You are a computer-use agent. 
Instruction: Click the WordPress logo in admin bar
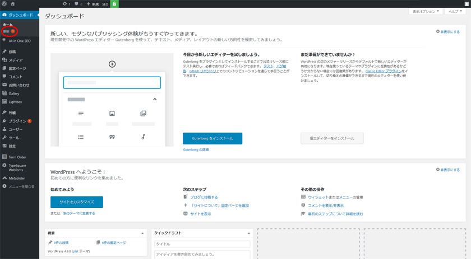(4, 4)
